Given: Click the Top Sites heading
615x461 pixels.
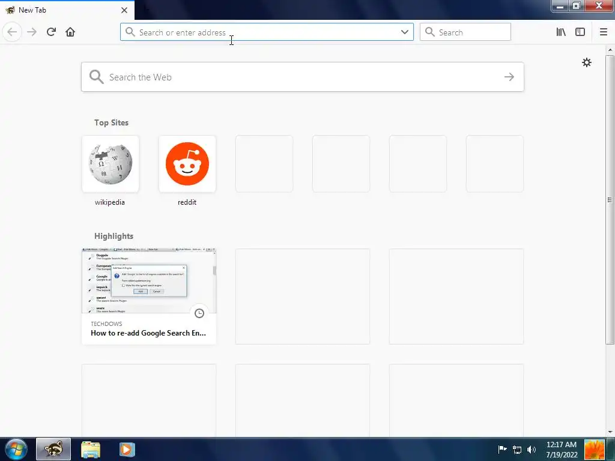Looking at the screenshot, I should pos(111,122).
